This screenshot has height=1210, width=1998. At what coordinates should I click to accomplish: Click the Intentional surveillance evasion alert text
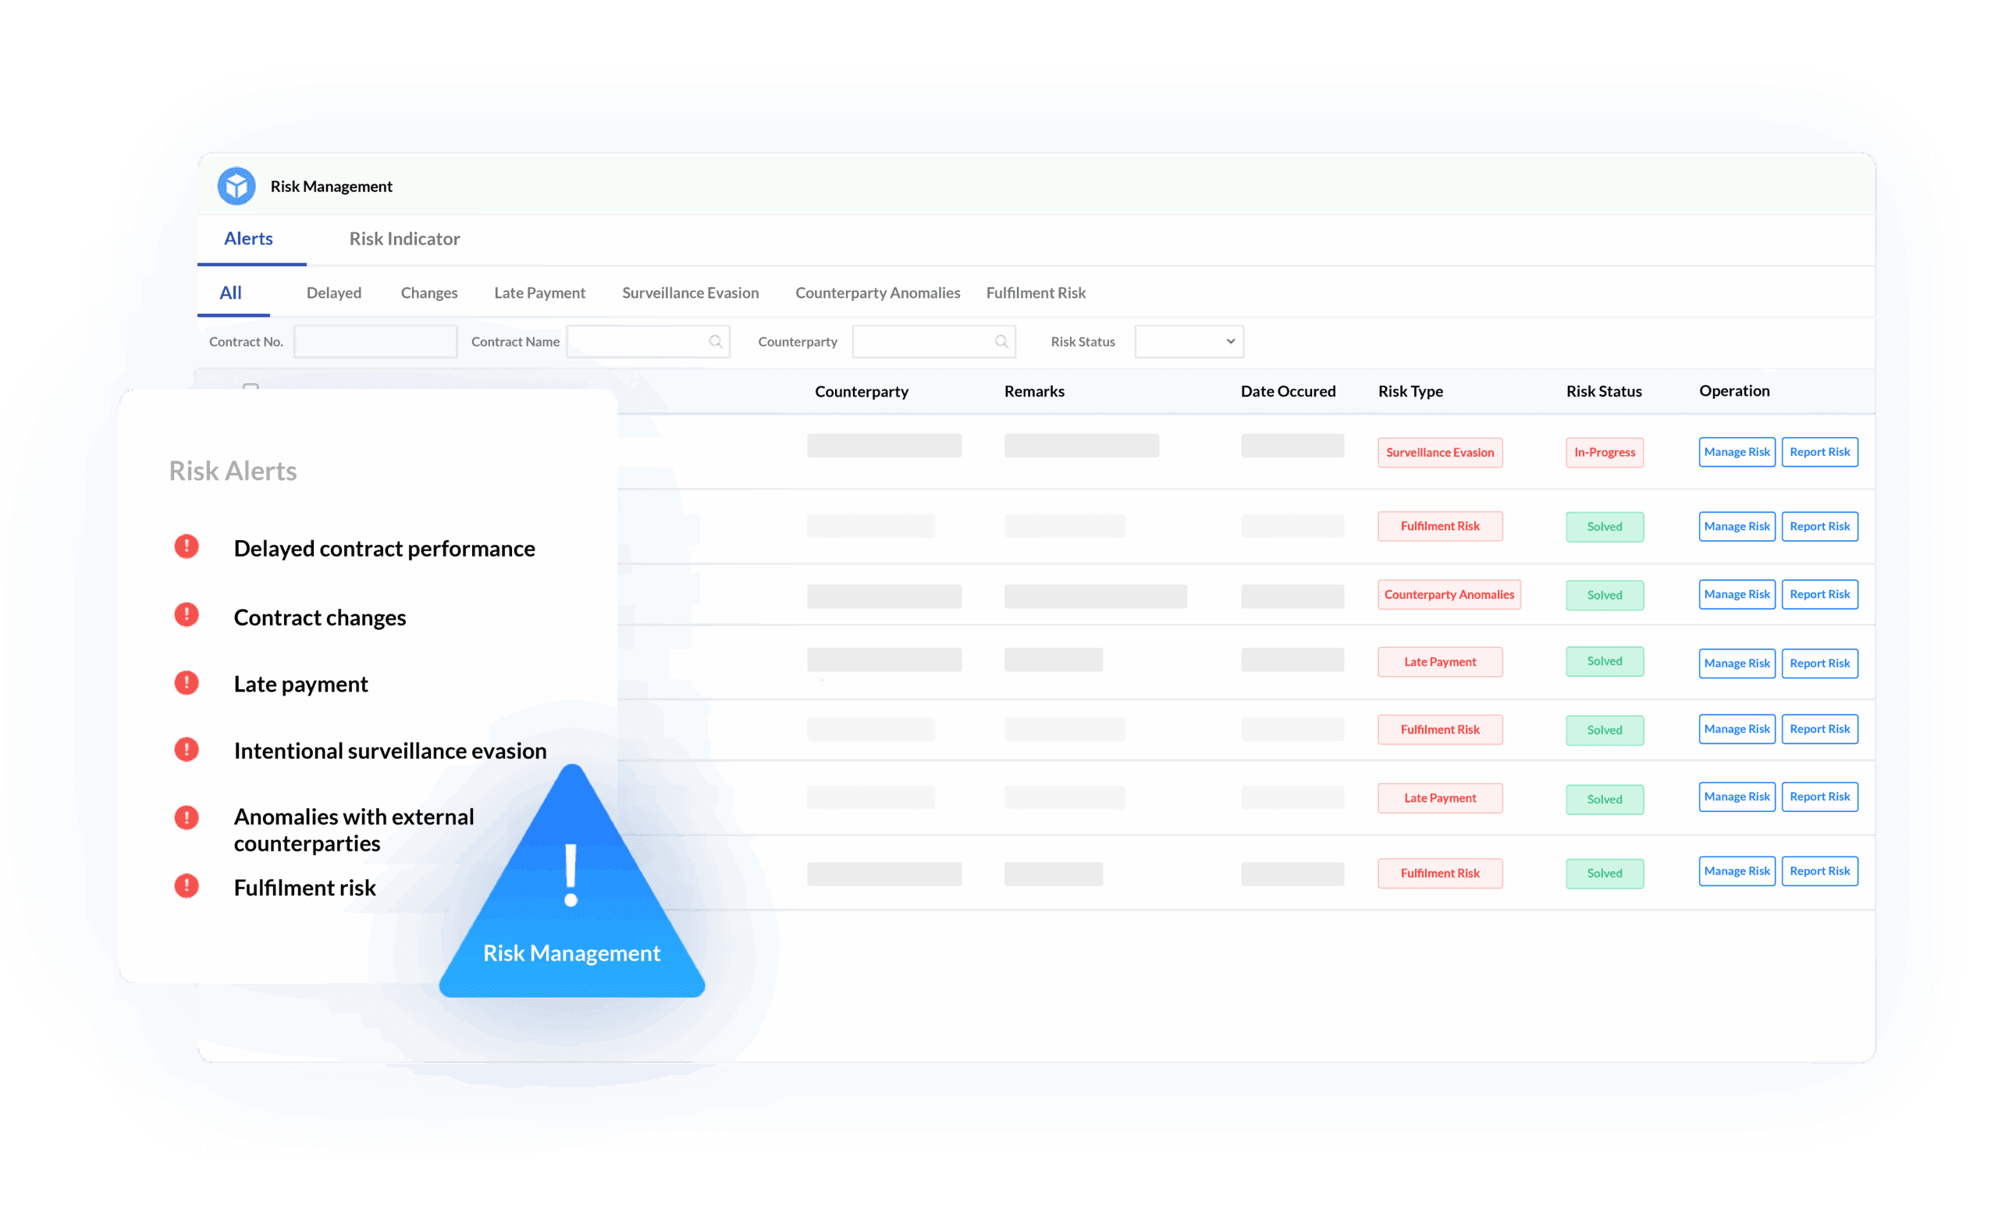click(390, 751)
